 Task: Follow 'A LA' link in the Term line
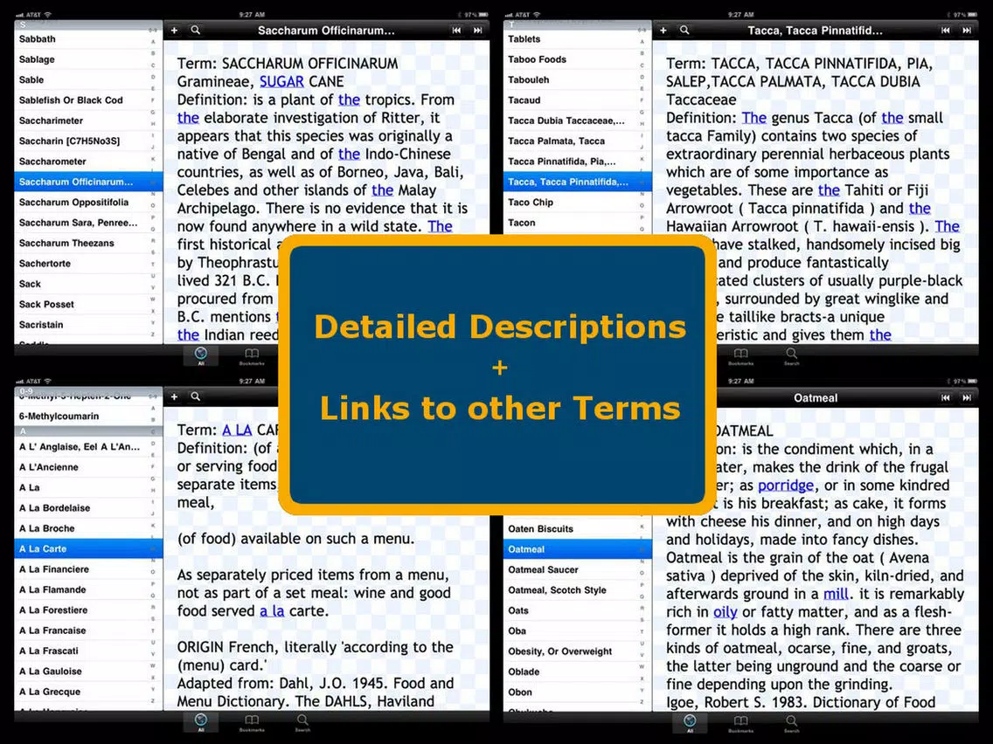coord(237,431)
